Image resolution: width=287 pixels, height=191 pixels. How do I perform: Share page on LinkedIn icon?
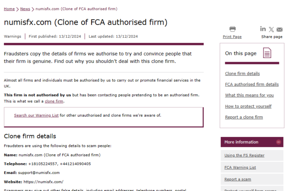pyautogui.click(x=263, y=29)
